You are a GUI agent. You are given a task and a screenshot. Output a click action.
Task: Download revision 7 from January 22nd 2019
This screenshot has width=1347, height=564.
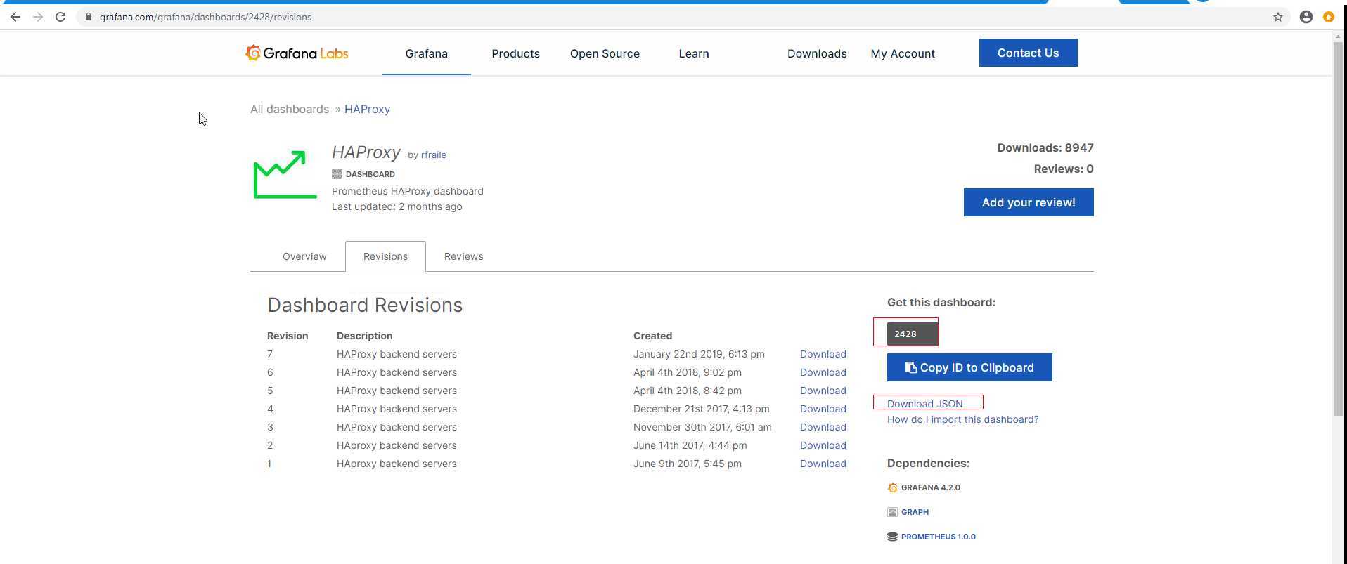point(823,354)
